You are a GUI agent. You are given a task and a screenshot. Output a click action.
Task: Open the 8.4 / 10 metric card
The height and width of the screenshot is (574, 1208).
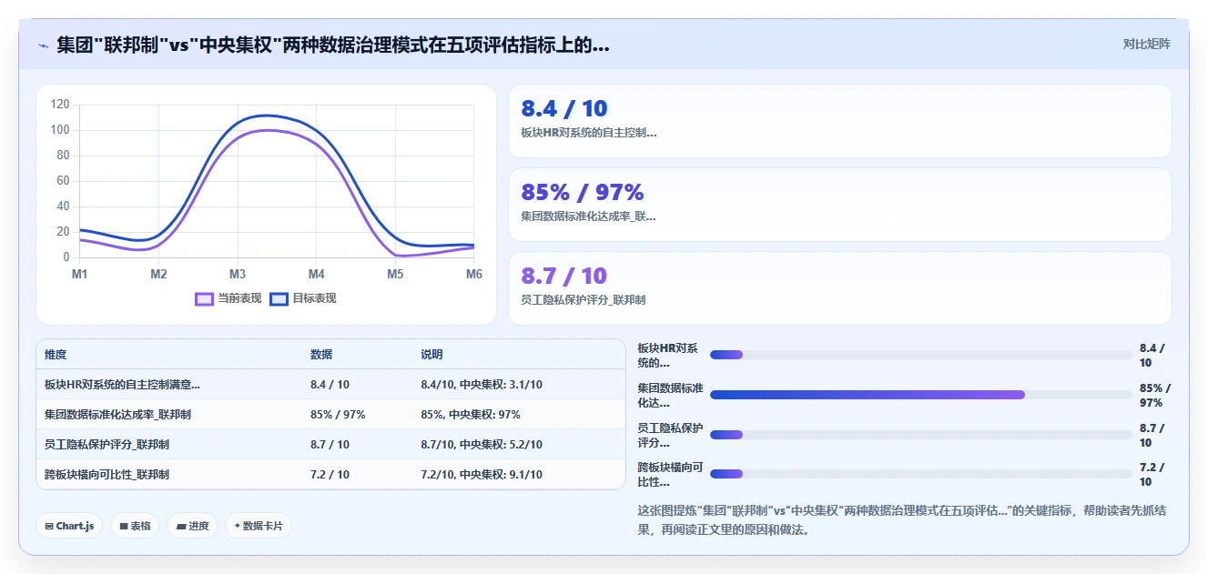coord(839,121)
